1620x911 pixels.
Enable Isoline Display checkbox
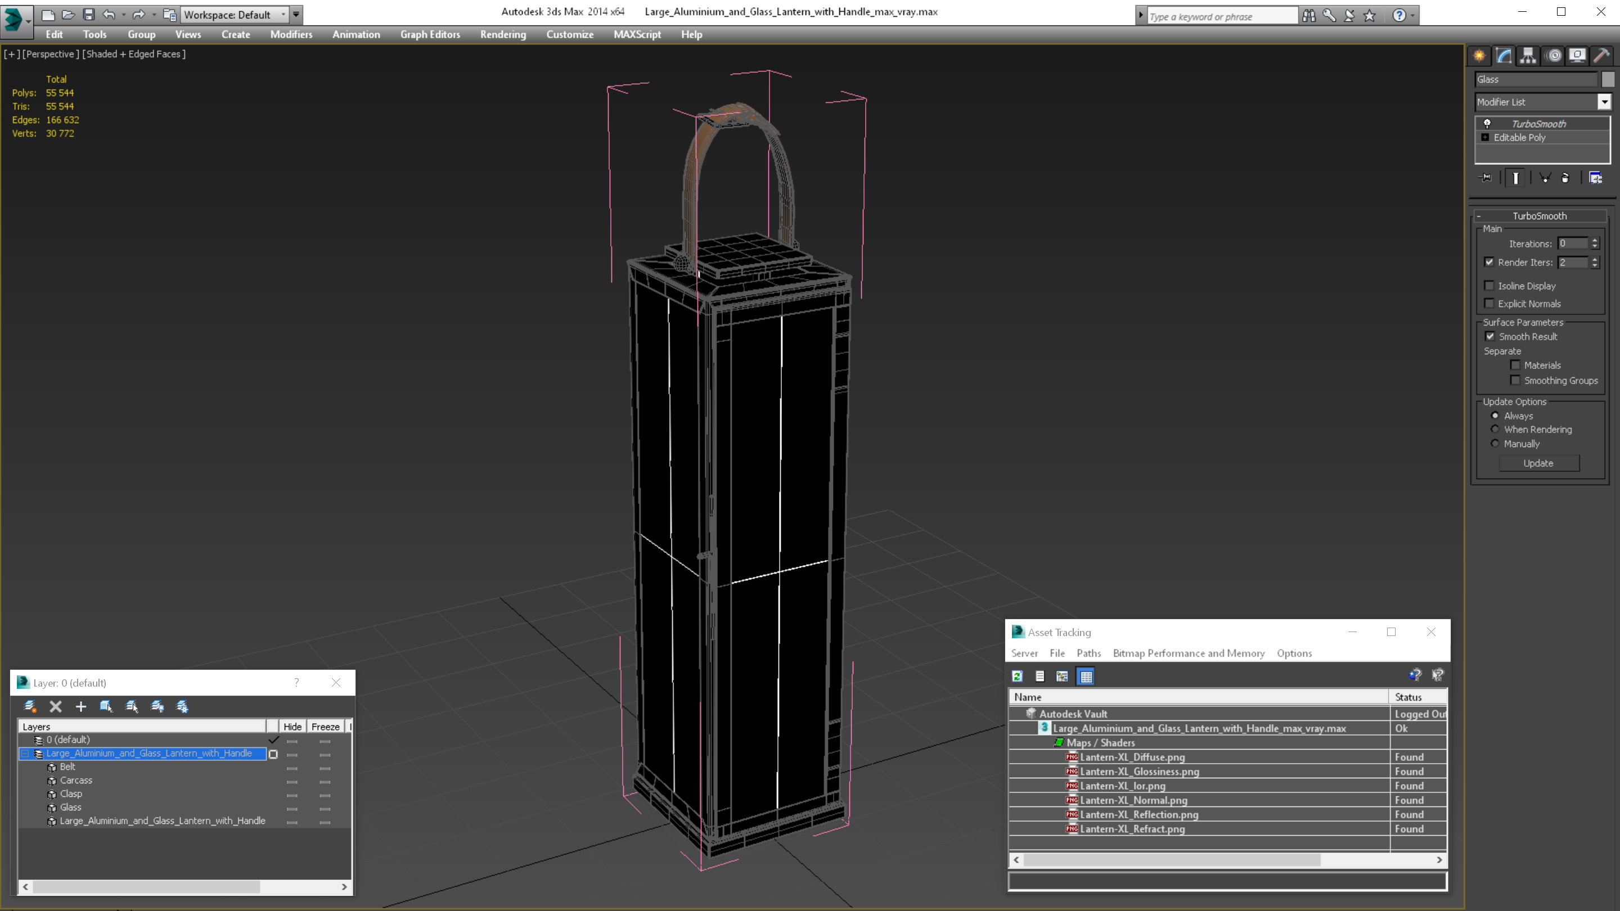1489,286
